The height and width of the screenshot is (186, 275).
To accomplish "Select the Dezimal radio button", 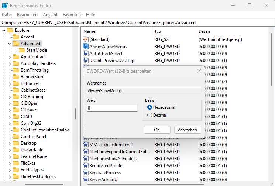I will pos(149,115).
